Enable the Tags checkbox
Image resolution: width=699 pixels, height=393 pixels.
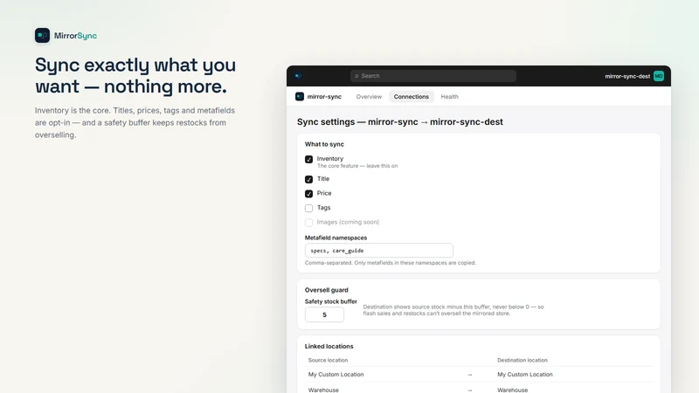click(308, 208)
